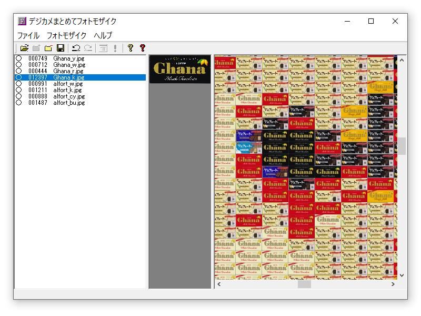Select the alfort_bu.jpg file name
Image resolution: width=421 pixels, height=316 pixels.
click(69, 103)
